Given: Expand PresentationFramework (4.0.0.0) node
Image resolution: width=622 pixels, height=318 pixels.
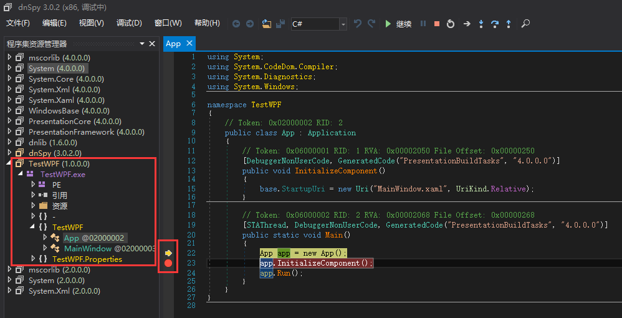Looking at the screenshot, I should 10,132.
